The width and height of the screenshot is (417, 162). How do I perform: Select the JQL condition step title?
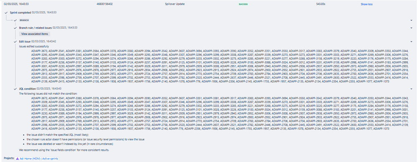click(28, 89)
